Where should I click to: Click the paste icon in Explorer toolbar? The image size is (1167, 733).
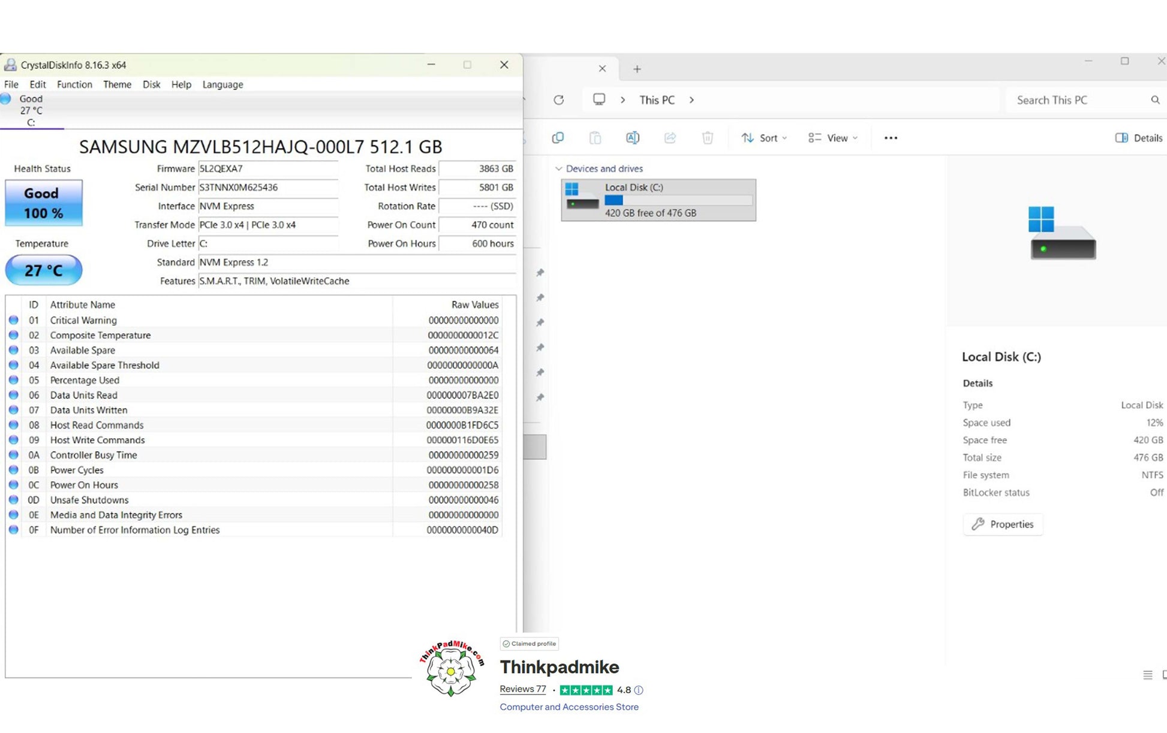[x=595, y=138]
